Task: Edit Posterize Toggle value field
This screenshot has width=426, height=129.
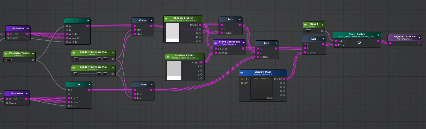Action: click(8, 60)
